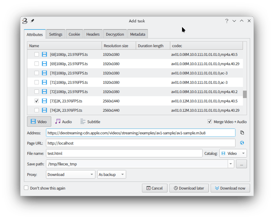Open the Cookie tab
The height and width of the screenshot is (220, 274).
pyautogui.click(x=74, y=34)
